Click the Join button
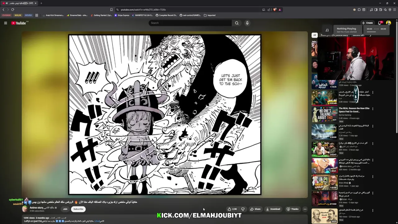The height and width of the screenshot is (224, 398). 65,209
